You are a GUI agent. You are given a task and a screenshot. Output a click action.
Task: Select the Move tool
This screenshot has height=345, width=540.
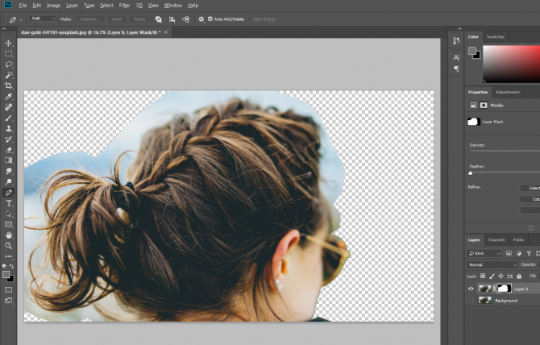pos(9,43)
